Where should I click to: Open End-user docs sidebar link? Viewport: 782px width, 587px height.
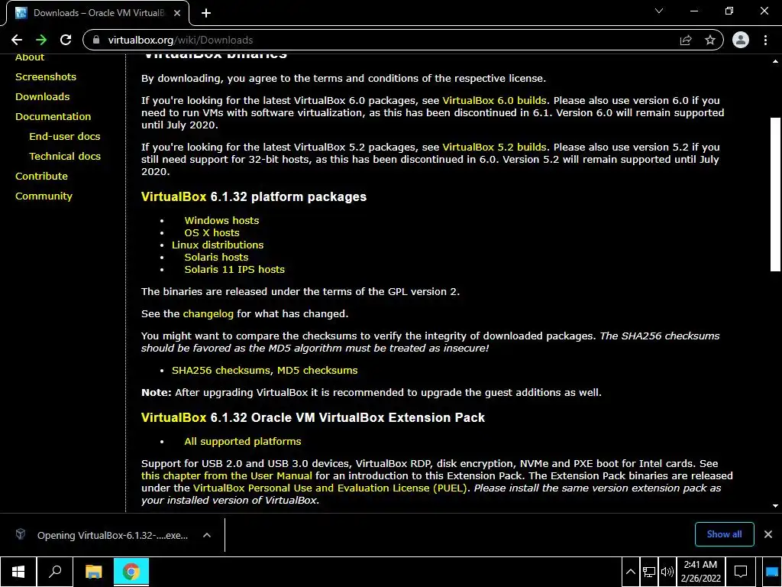65,137
